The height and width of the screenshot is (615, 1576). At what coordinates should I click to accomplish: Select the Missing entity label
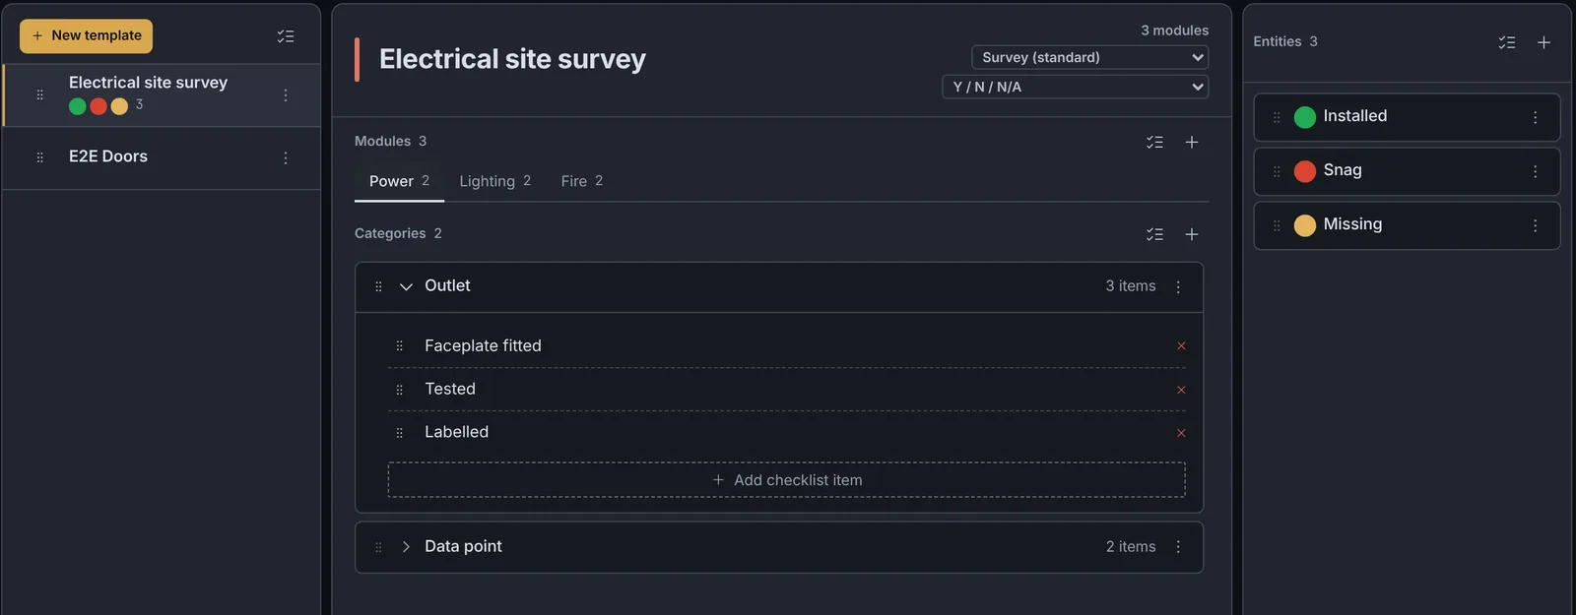(x=1352, y=224)
